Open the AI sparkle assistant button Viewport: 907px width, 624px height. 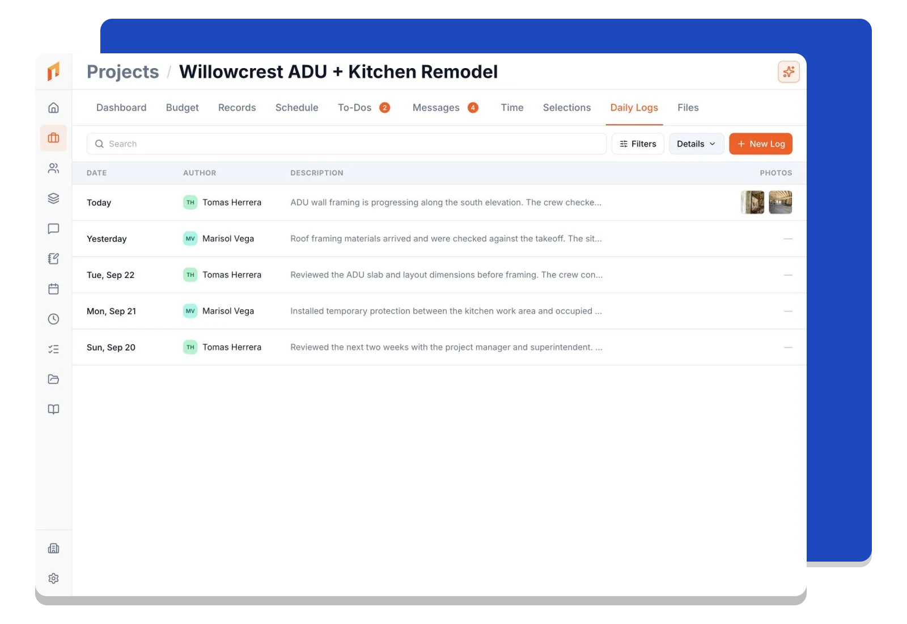789,71
